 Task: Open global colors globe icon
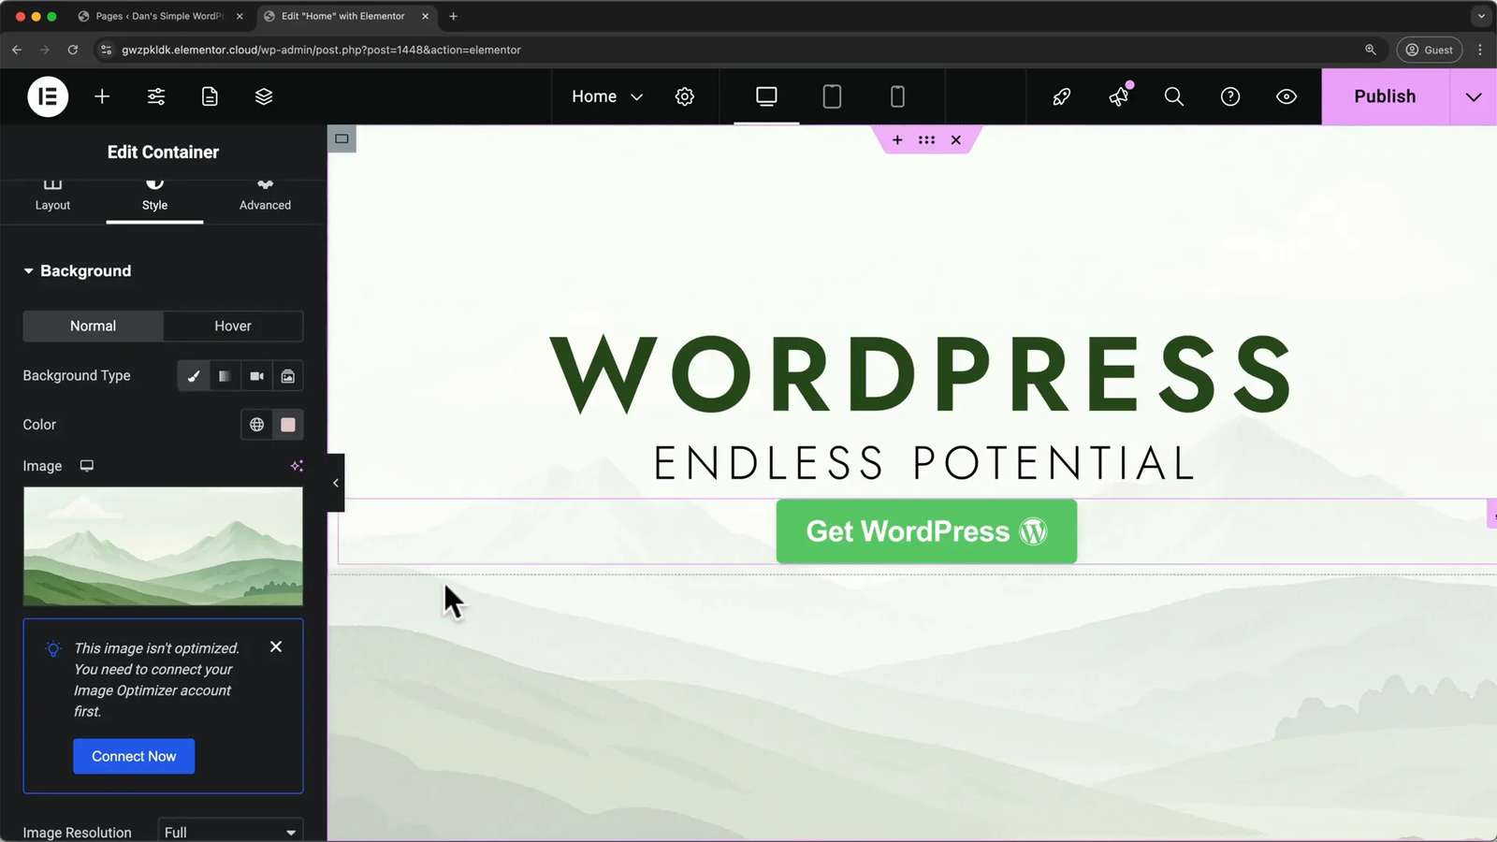click(x=256, y=425)
